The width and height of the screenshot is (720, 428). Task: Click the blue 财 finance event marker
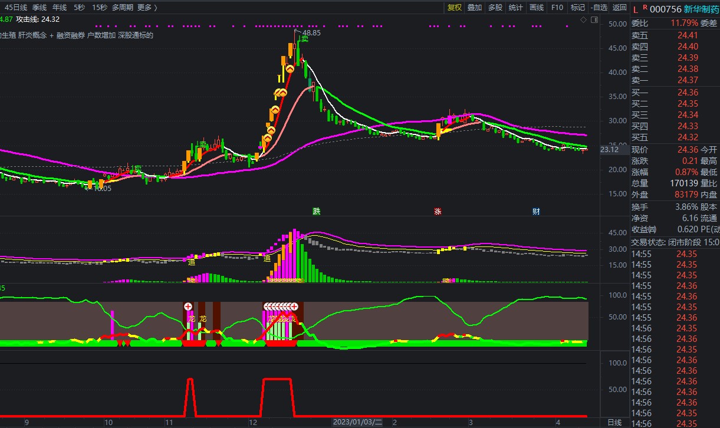pyautogui.click(x=535, y=211)
